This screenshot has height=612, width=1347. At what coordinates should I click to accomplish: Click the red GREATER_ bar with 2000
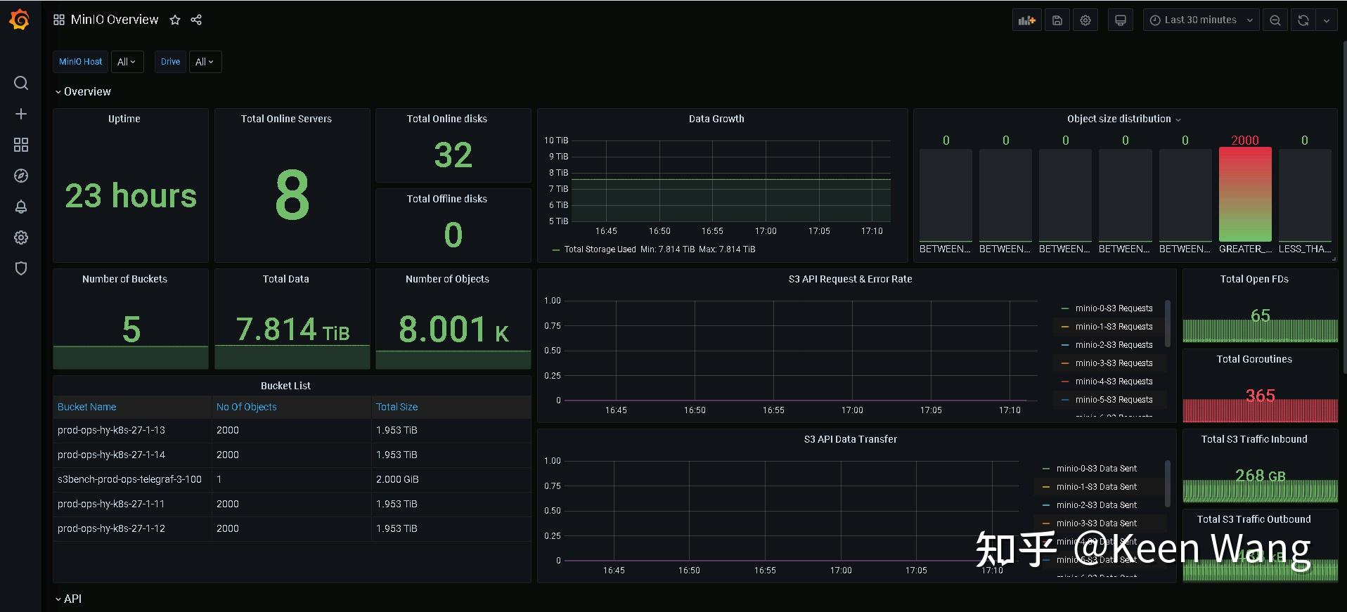coord(1245,194)
